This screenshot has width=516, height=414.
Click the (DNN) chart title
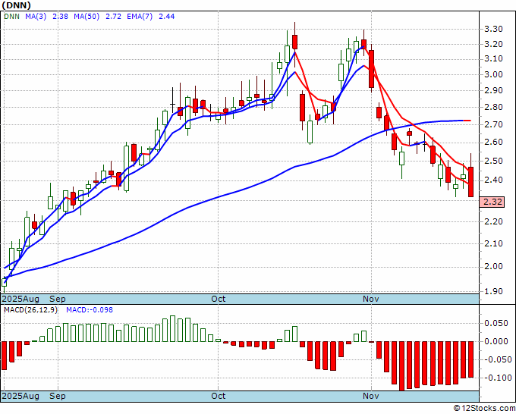pos(16,5)
